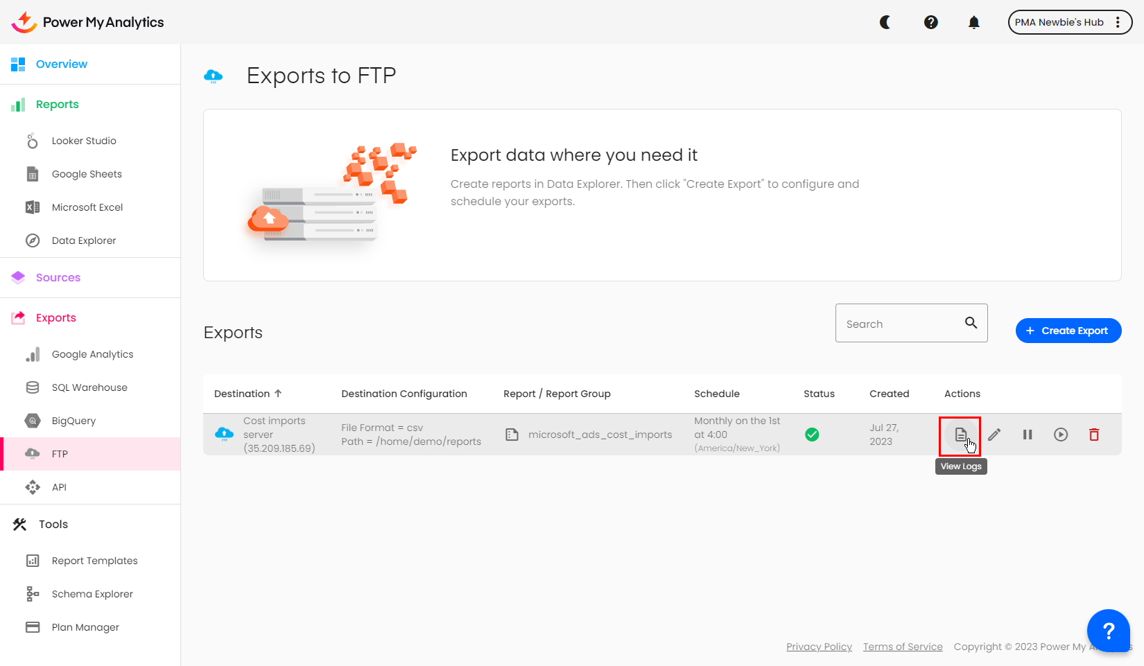1144x666 pixels.
Task: Open the help question mark icon
Action: [931, 22]
